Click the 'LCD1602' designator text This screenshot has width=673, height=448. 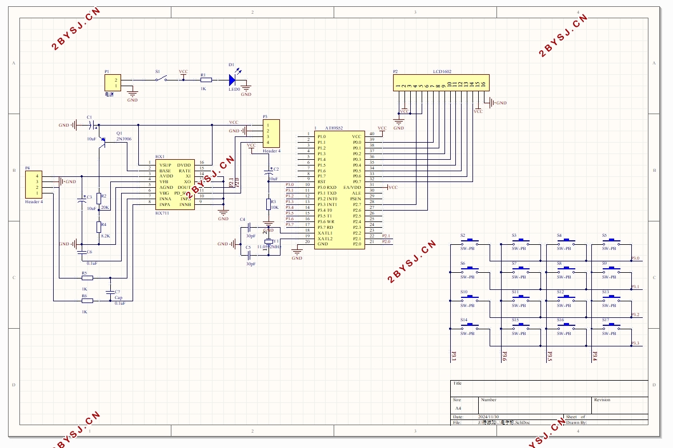(x=442, y=71)
